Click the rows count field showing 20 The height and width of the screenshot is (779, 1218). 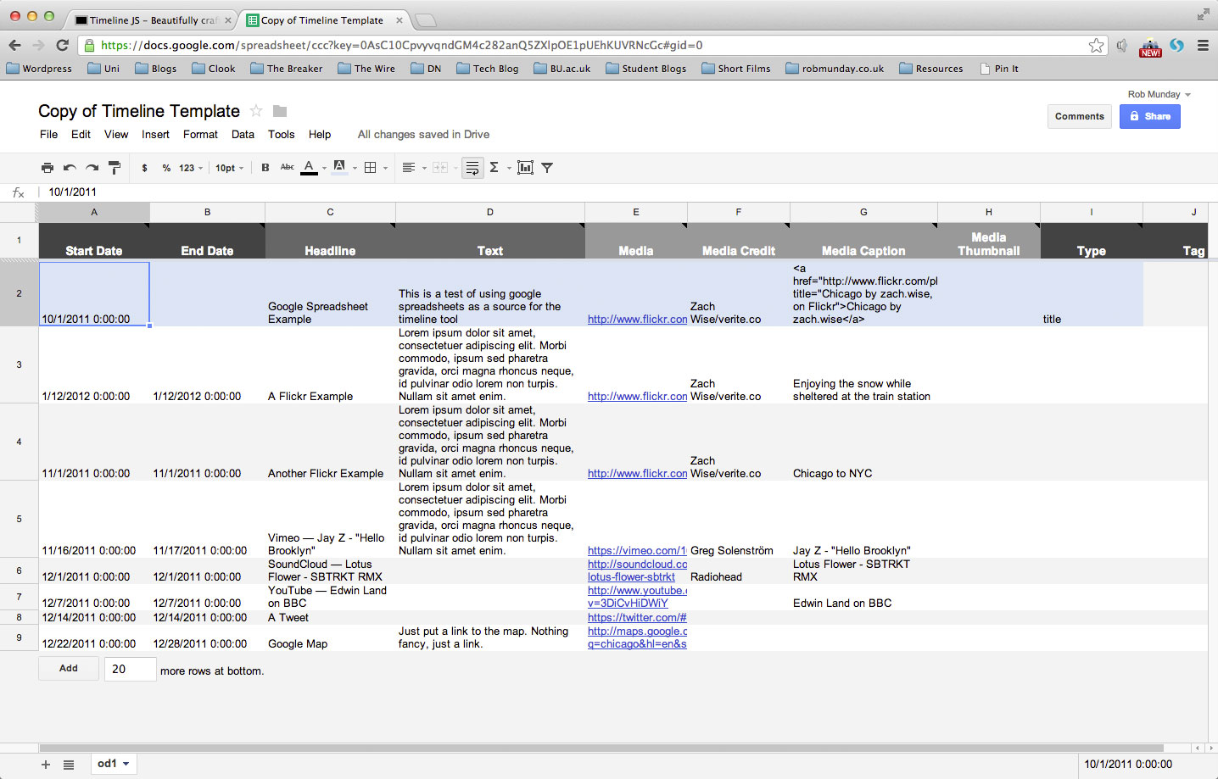click(x=130, y=669)
